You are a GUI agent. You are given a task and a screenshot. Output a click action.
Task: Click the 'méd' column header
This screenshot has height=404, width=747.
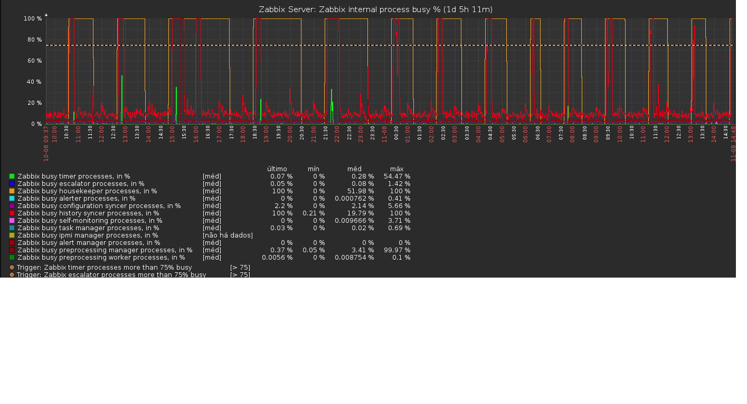tap(354, 169)
